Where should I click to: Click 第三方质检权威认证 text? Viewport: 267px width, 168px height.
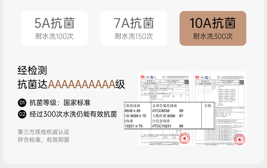[x=44, y=132]
